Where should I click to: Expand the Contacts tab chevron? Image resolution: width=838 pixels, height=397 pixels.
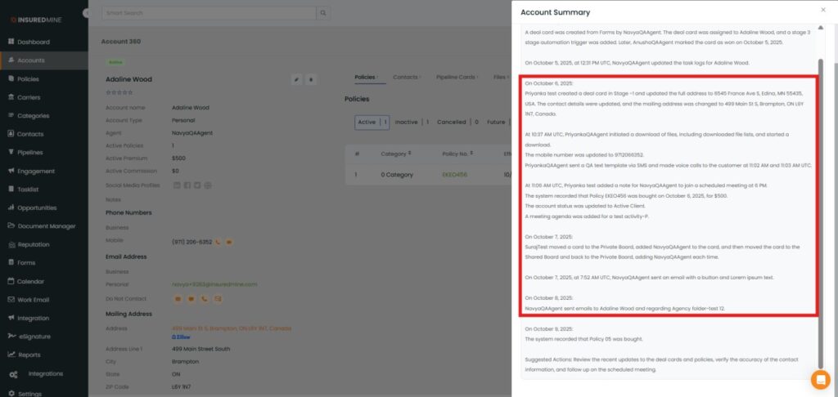pos(421,77)
